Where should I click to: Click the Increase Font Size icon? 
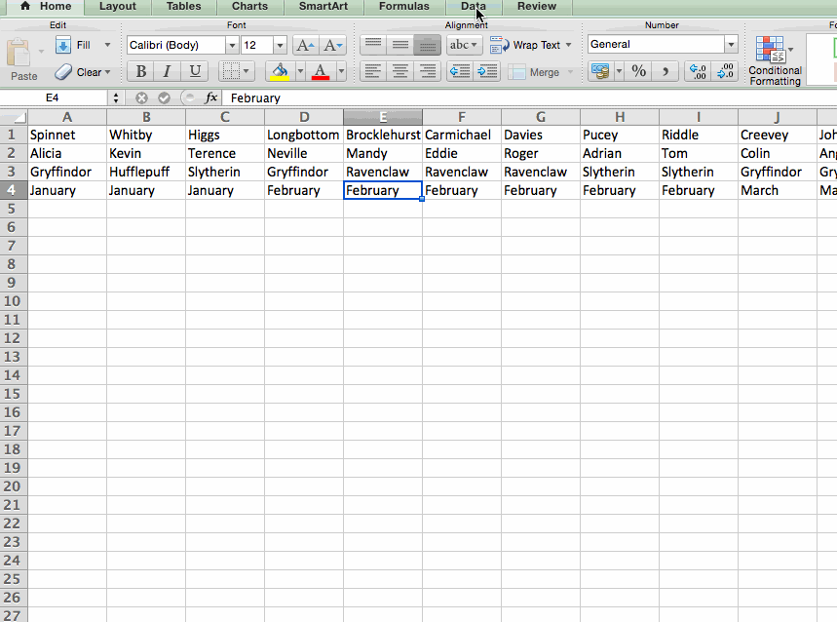[x=303, y=45]
